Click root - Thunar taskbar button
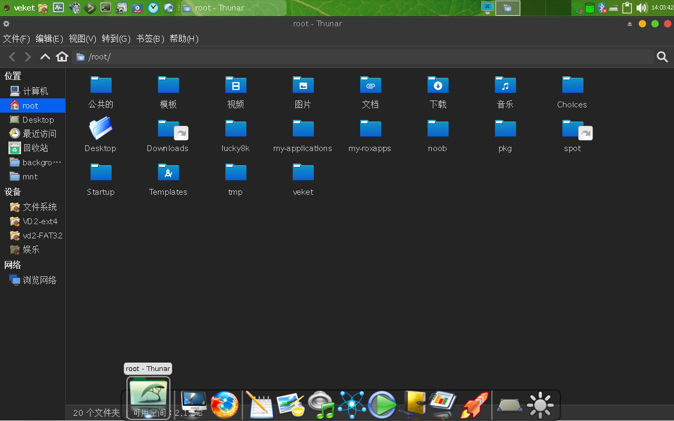 233,8
